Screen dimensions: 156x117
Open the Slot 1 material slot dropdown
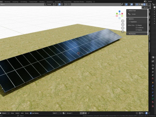57,113
